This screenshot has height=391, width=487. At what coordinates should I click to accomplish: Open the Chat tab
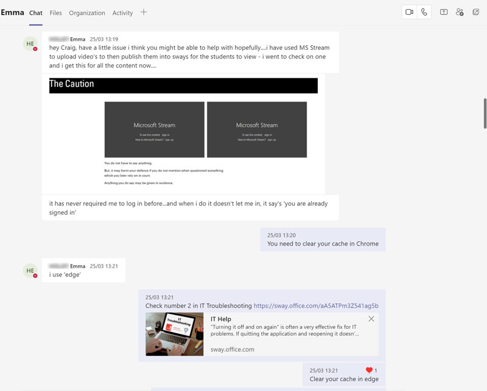coord(36,13)
